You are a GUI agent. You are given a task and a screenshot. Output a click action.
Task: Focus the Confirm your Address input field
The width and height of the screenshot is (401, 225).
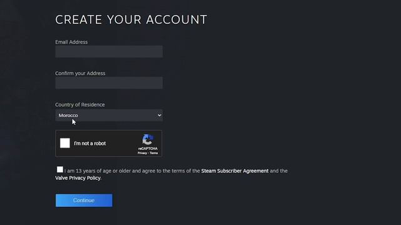tap(108, 83)
